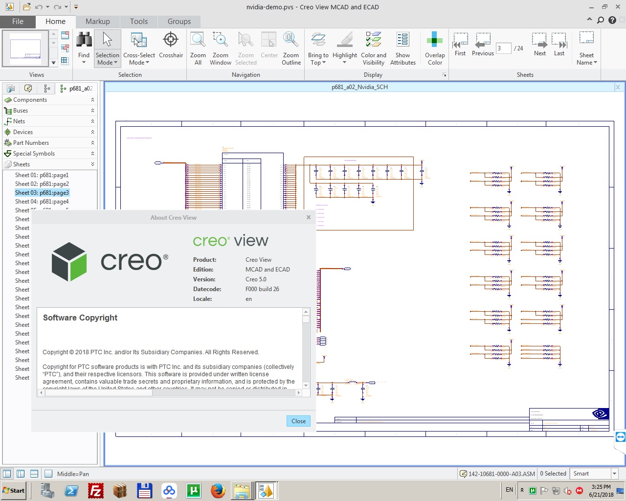Click the sheet view thumbnail in Views
The height and width of the screenshot is (501, 626).
coord(25,48)
